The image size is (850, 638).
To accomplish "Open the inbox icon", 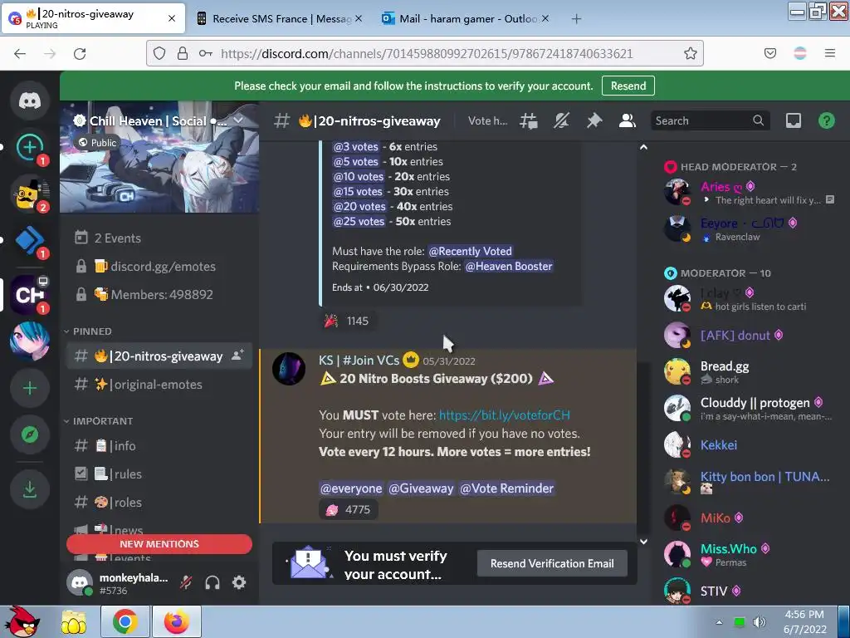I will pyautogui.click(x=794, y=120).
